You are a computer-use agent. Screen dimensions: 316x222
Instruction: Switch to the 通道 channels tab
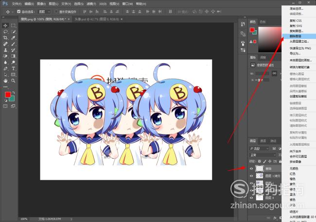click(x=263, y=141)
